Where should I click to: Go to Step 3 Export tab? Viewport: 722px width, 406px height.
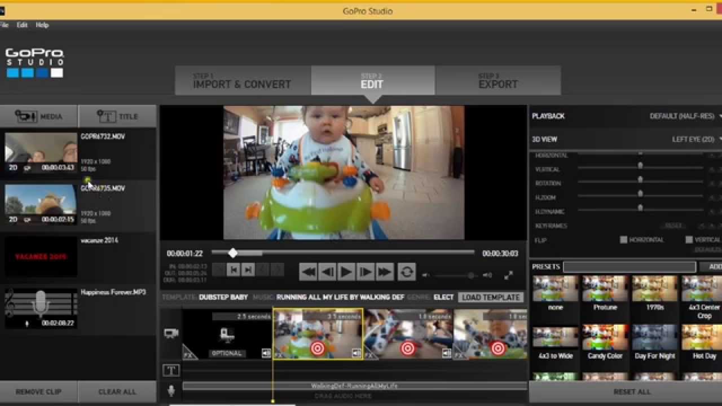[498, 81]
